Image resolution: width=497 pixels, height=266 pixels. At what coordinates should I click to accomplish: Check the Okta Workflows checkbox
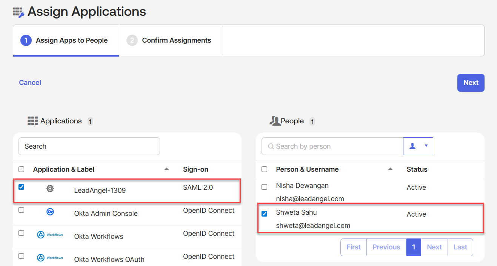22,233
